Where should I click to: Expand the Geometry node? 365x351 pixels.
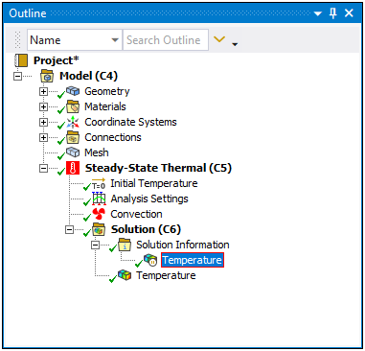[43, 91]
